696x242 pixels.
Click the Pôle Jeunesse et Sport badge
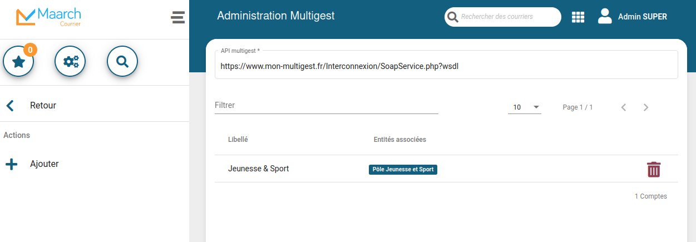coord(403,169)
